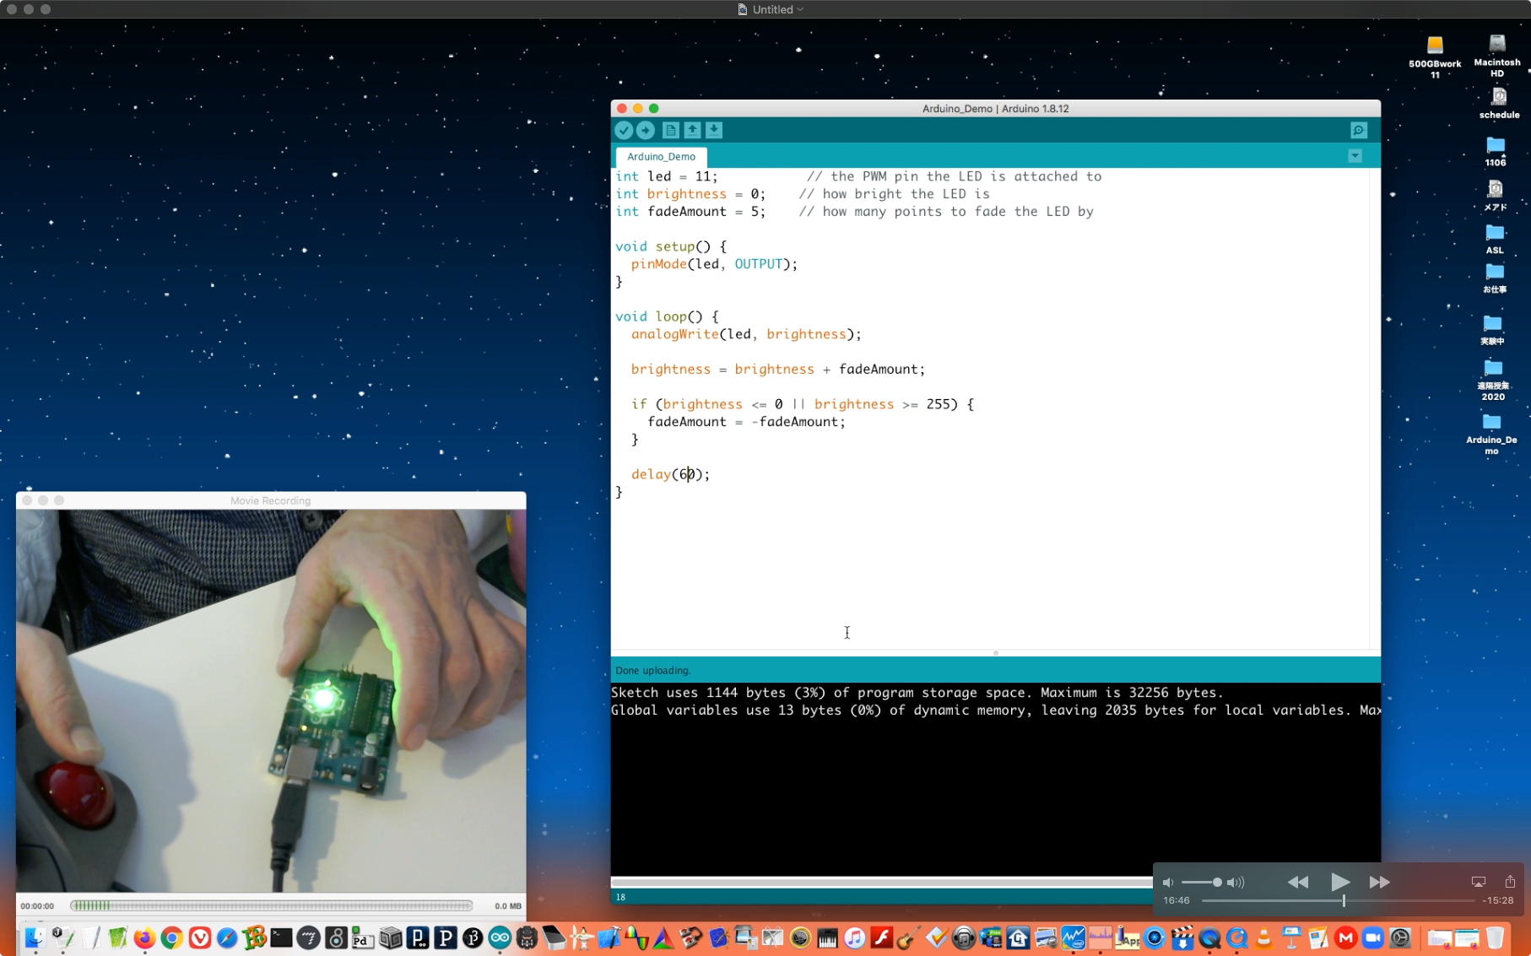
Task: Open GarageBand guitar icon in the Dock
Action: (909, 937)
